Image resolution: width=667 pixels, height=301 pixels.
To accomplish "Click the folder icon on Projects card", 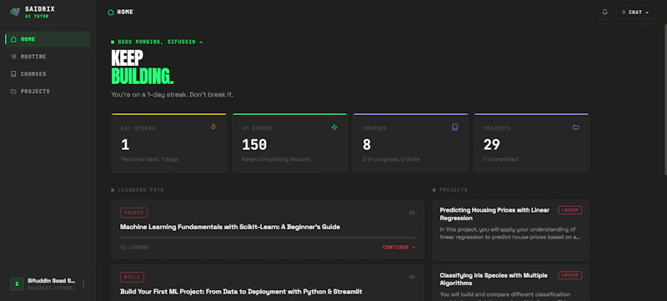I will coord(575,127).
